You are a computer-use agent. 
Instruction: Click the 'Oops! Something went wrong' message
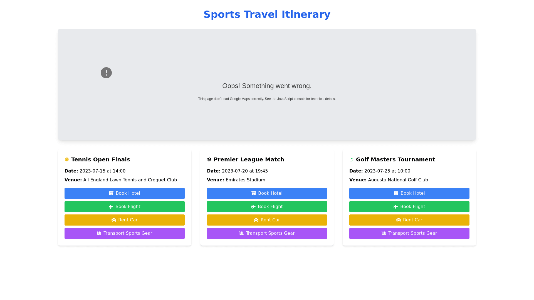pos(267,86)
